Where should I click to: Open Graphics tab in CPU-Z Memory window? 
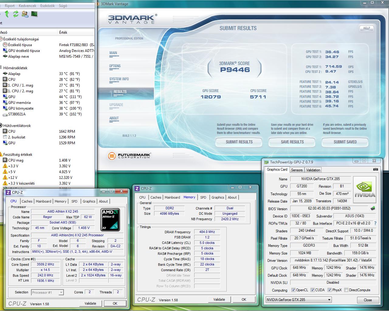click(x=218, y=197)
